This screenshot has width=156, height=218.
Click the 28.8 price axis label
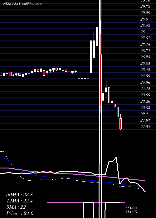pos(144,19)
